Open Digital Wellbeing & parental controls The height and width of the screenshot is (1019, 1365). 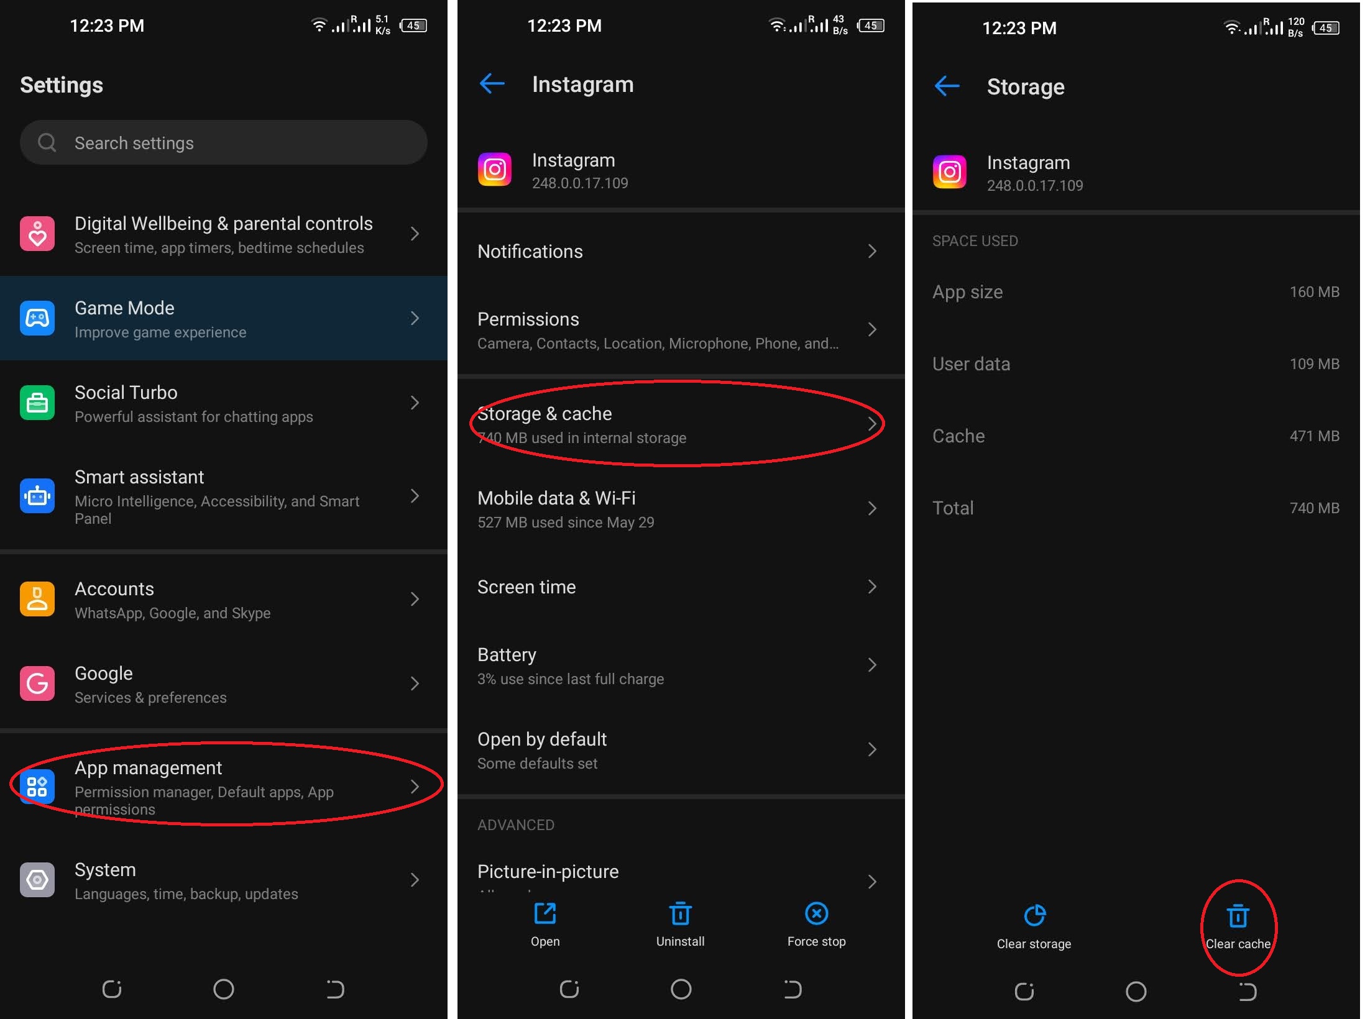pos(223,234)
